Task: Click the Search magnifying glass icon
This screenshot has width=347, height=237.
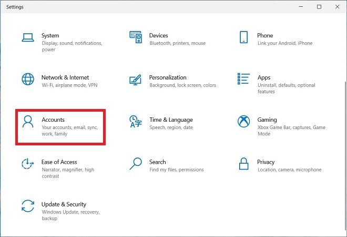Action: pos(136,164)
